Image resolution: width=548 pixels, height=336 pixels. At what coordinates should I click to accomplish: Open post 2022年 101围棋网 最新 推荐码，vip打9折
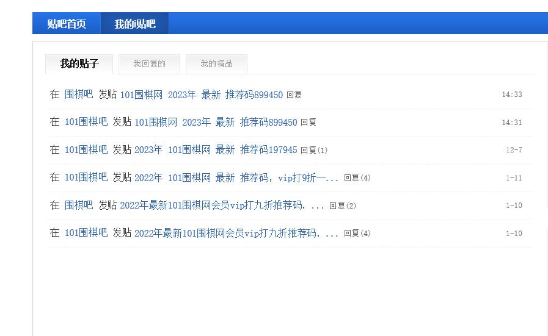tap(236, 177)
